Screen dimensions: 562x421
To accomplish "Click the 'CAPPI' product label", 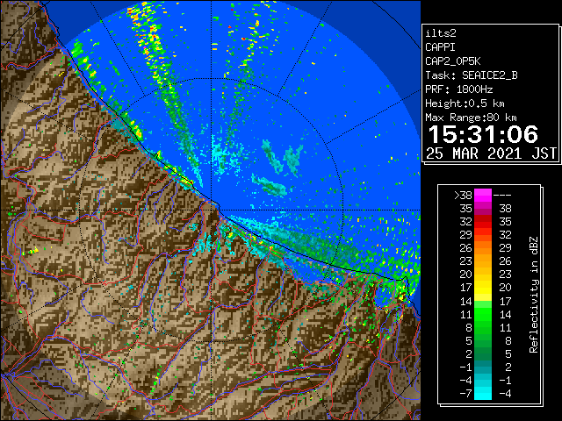I will coord(440,47).
